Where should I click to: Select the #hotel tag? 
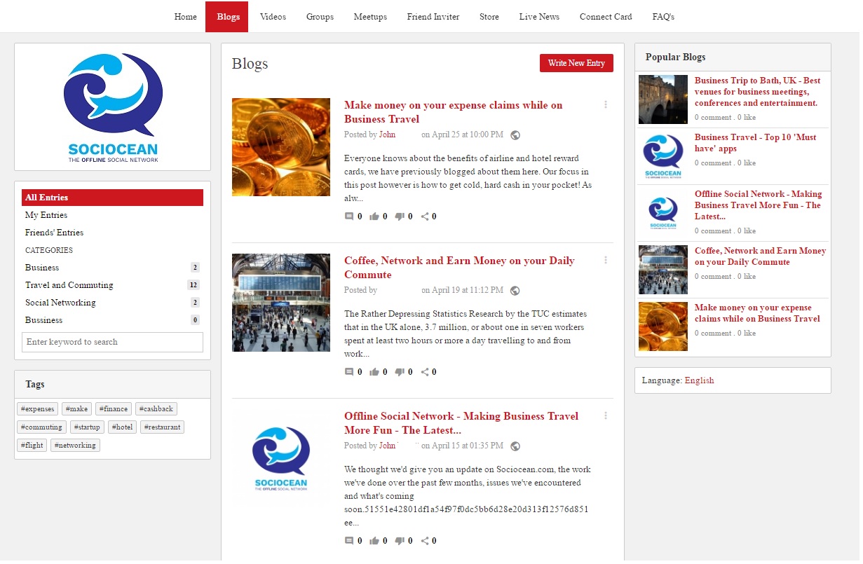tap(123, 427)
